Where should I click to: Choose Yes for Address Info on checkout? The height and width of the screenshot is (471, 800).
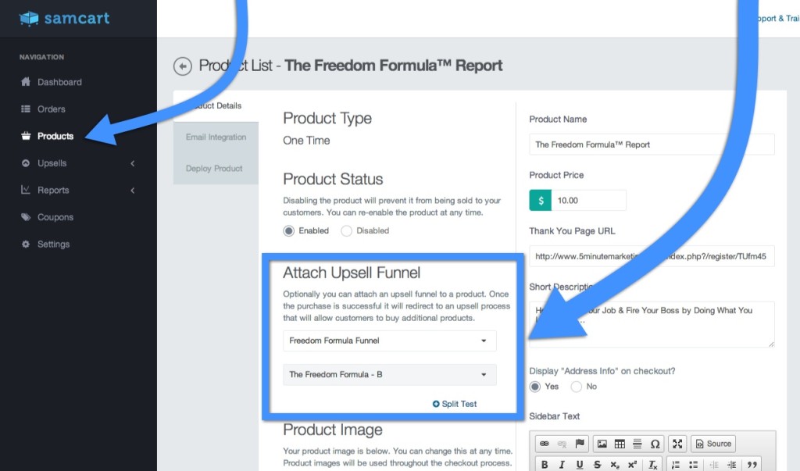(534, 387)
